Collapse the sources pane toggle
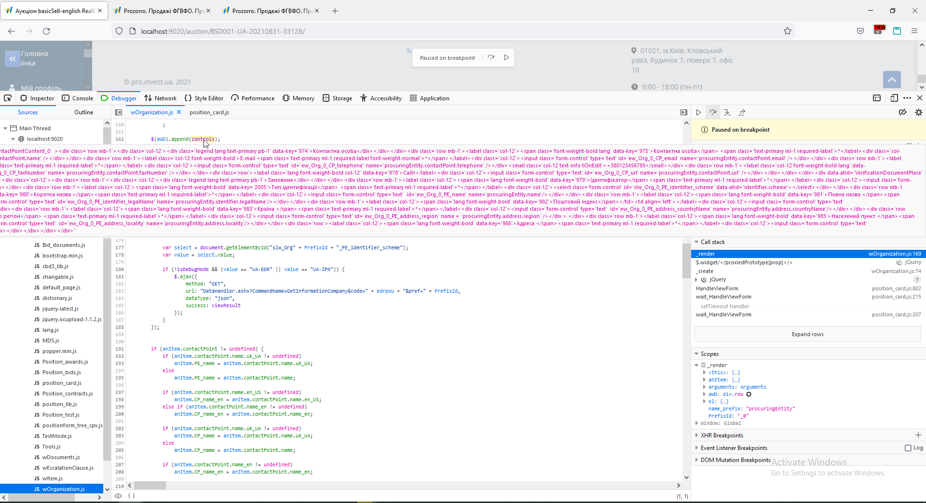The height and width of the screenshot is (503, 926). (119, 112)
